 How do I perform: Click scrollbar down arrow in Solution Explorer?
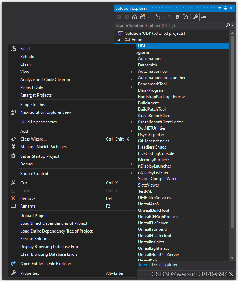pyautogui.click(x=232, y=258)
